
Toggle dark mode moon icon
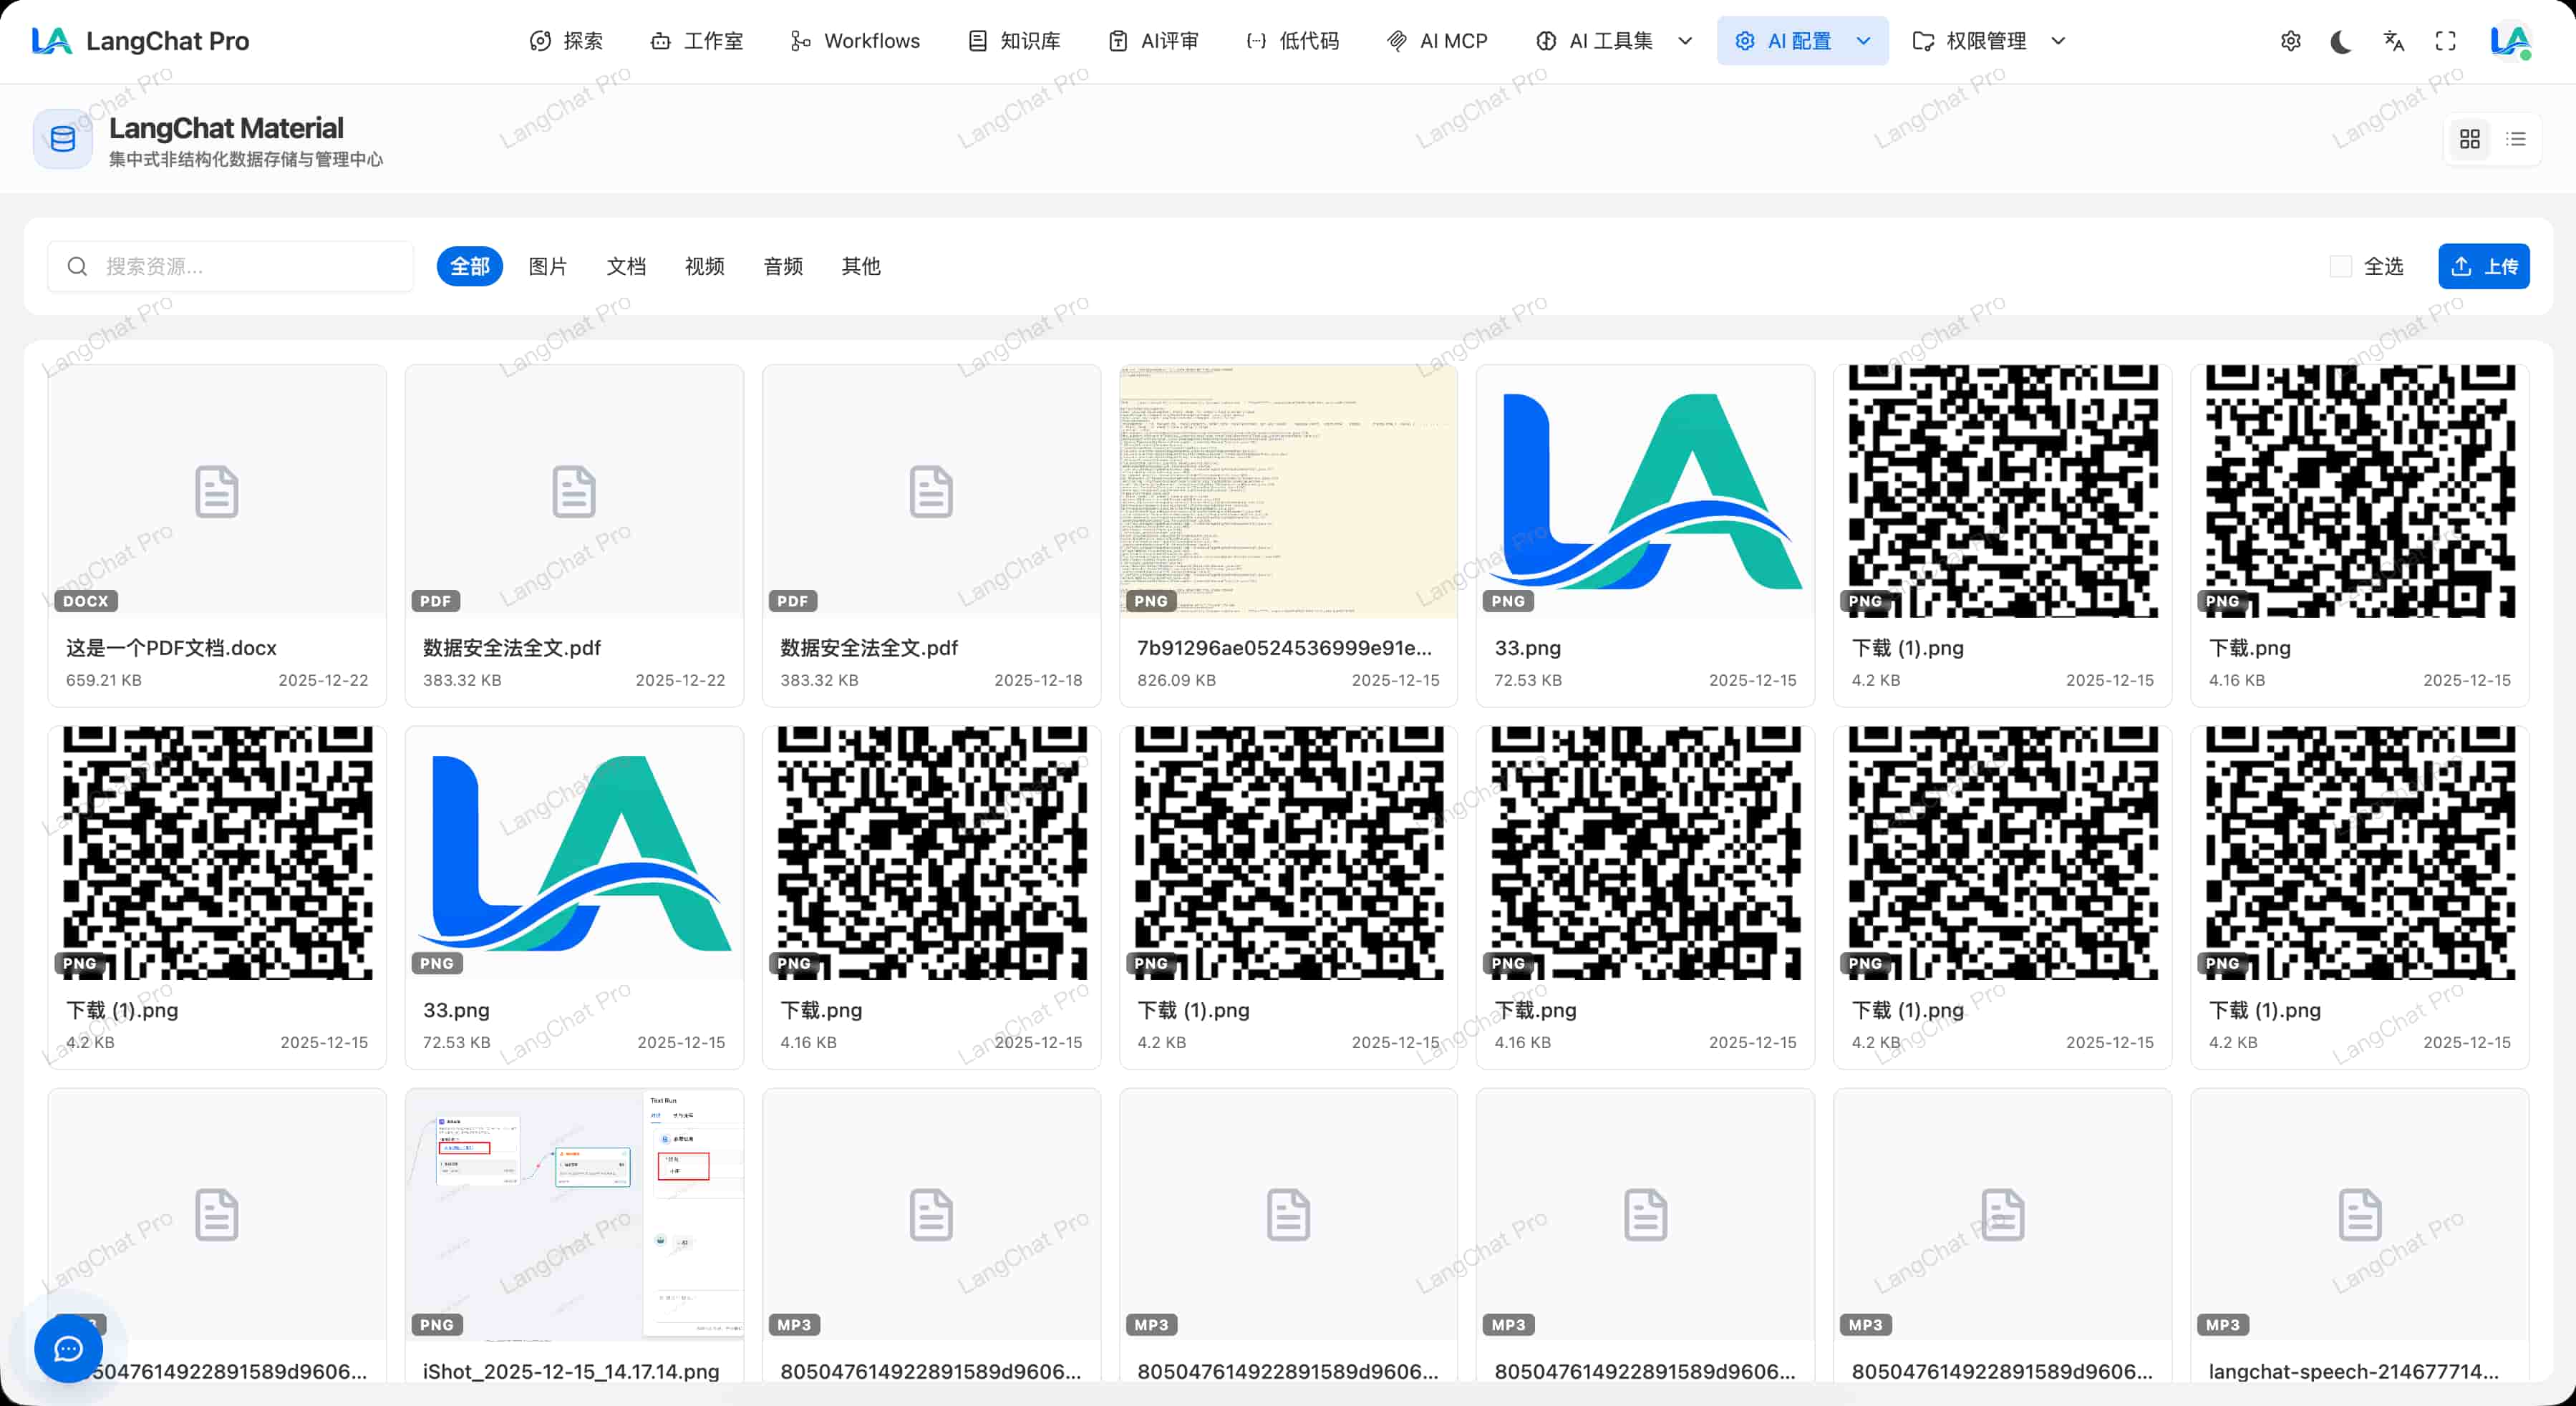[2341, 41]
